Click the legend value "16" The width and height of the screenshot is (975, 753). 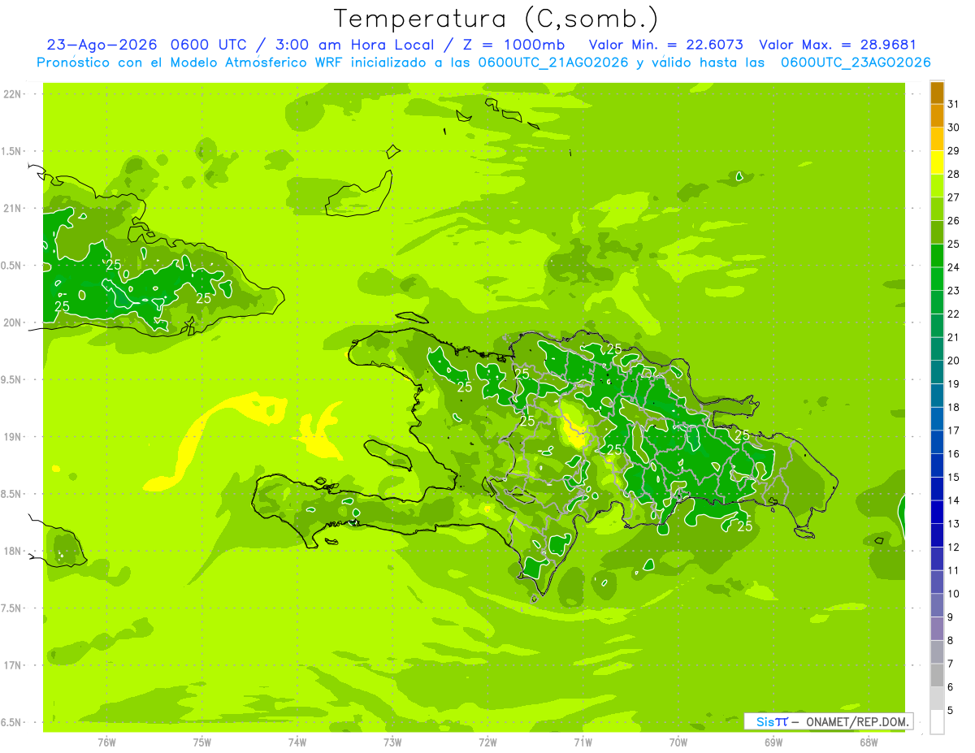click(954, 454)
